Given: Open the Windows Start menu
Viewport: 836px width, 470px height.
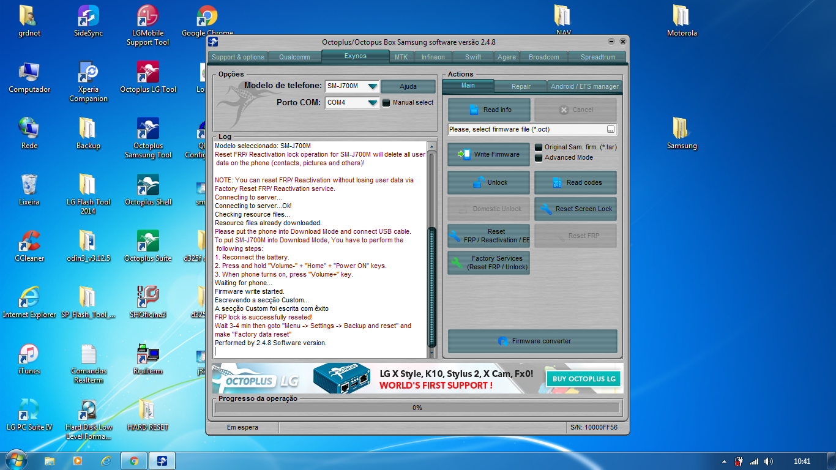Looking at the screenshot, I should pos(16,460).
